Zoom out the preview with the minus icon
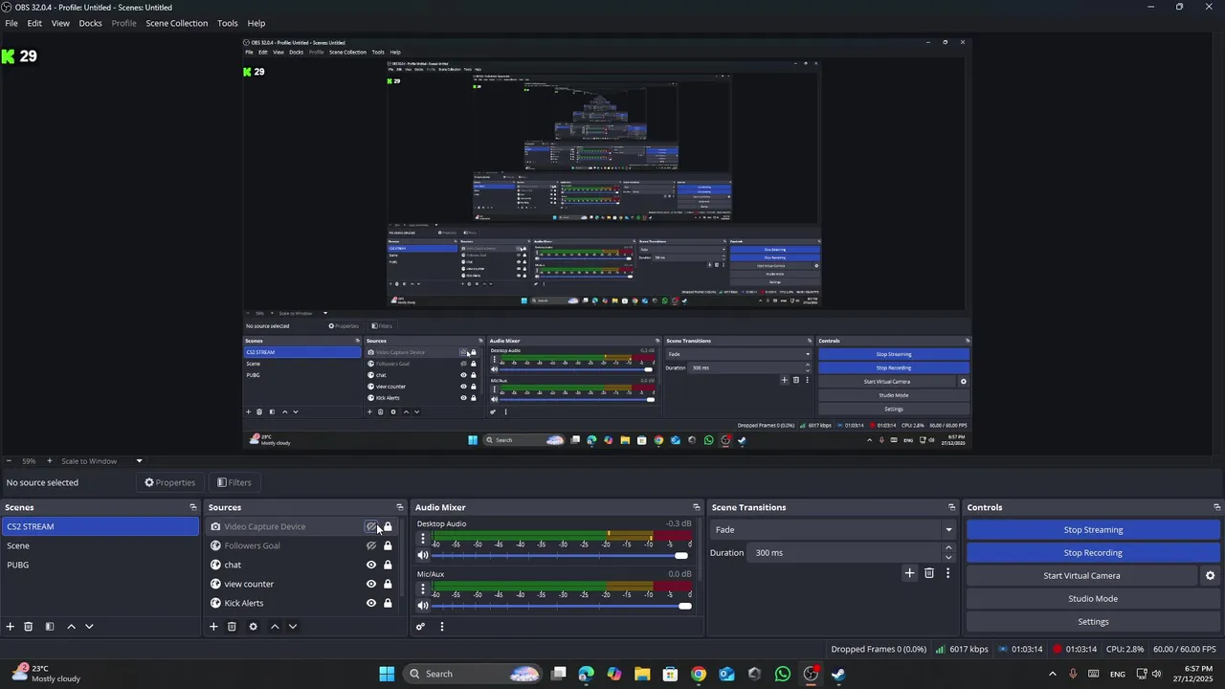The height and width of the screenshot is (689, 1225). click(9, 461)
